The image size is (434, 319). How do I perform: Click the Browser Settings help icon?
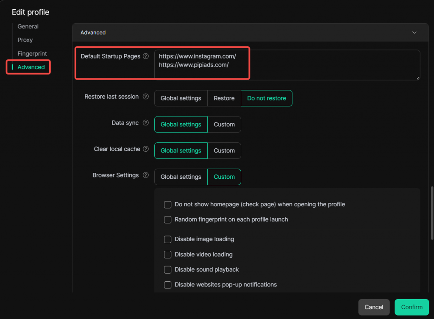point(146,175)
